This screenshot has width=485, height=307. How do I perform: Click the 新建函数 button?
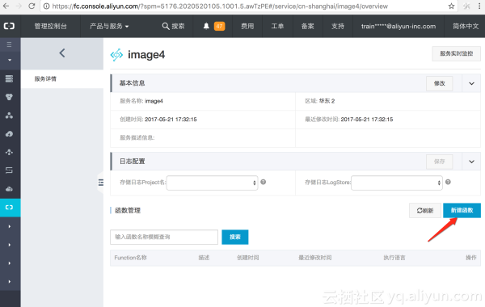pyautogui.click(x=462, y=211)
